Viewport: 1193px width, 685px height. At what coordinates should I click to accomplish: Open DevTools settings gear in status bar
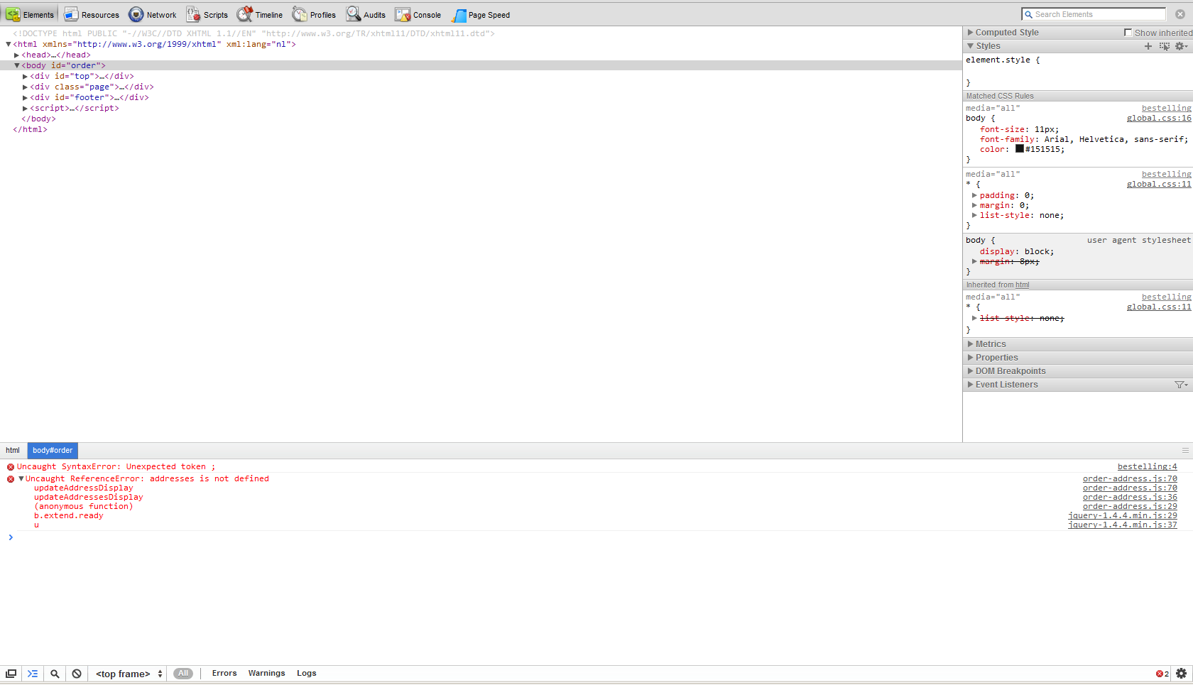[1181, 674]
